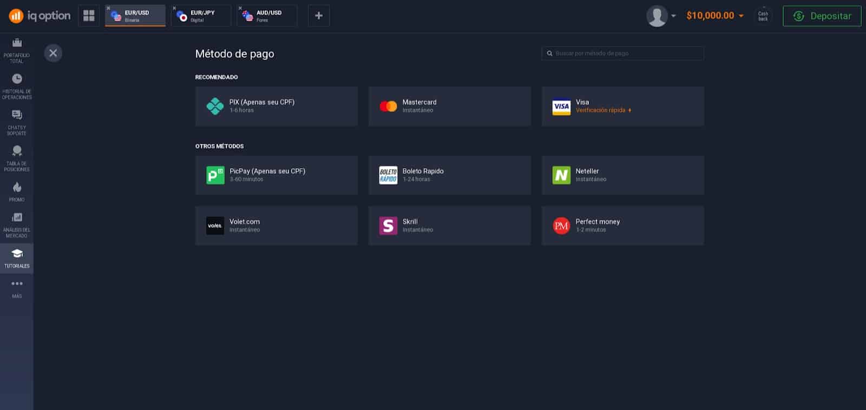Screen dimensions: 866x410
Task: Click the PIX diamond logo icon
Action: (215, 106)
